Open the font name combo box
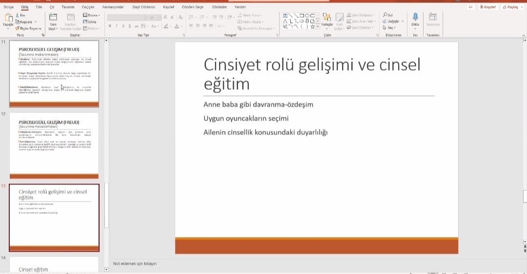The width and height of the screenshot is (527, 274). click(x=128, y=17)
